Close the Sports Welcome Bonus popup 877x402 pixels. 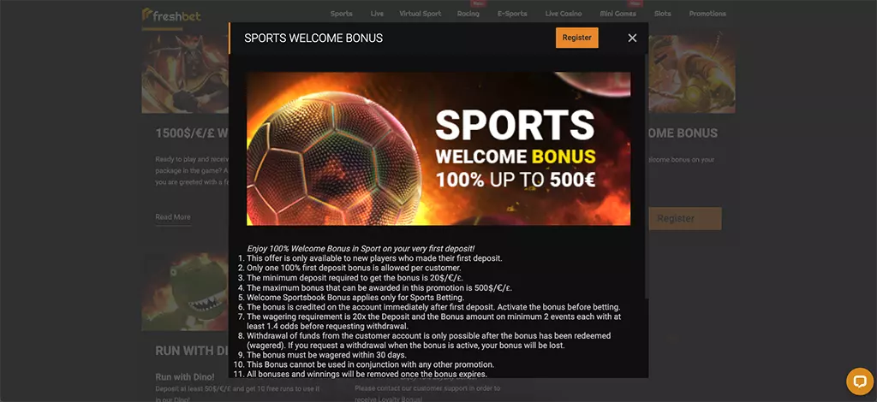(x=632, y=38)
